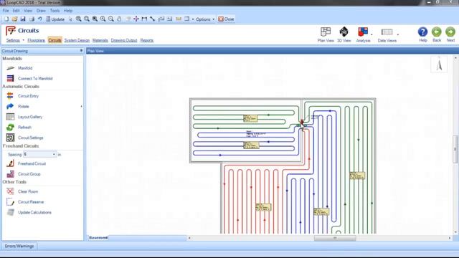Viewport: 459px width, 258px height.
Task: Pin the Circuit Drawing panel
Action: (x=81, y=51)
